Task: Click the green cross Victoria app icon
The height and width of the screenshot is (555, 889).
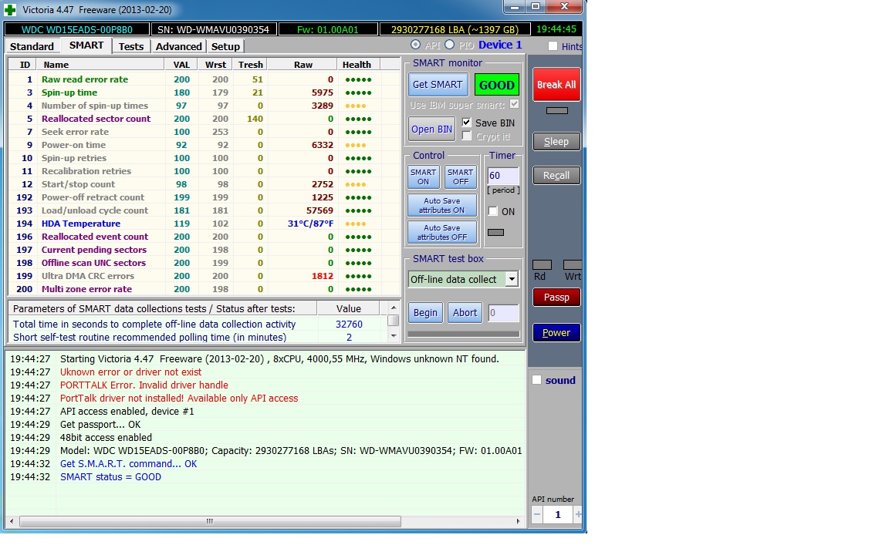Action: tap(9, 9)
